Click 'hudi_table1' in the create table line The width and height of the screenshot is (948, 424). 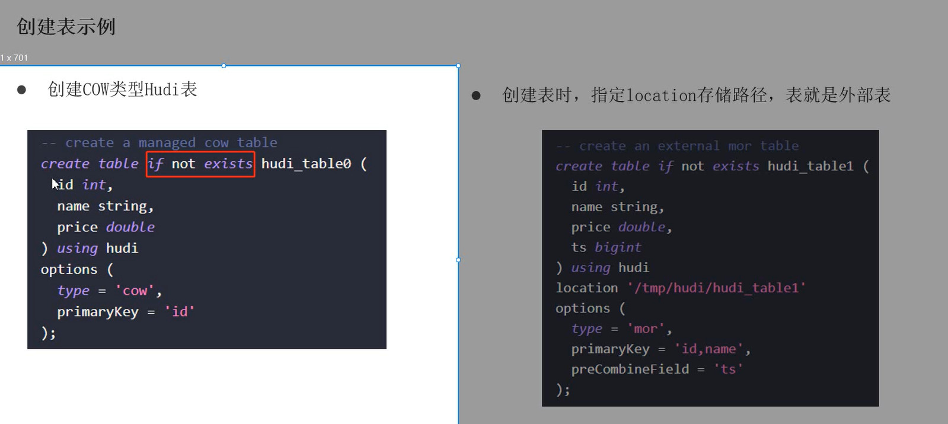(810, 167)
